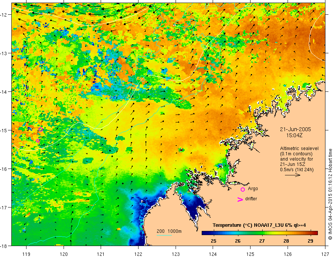The height and width of the screenshot is (257, 333).
Task: Click the '0.5m/s (1kt 24h)' scale text
Action: click(x=297, y=170)
